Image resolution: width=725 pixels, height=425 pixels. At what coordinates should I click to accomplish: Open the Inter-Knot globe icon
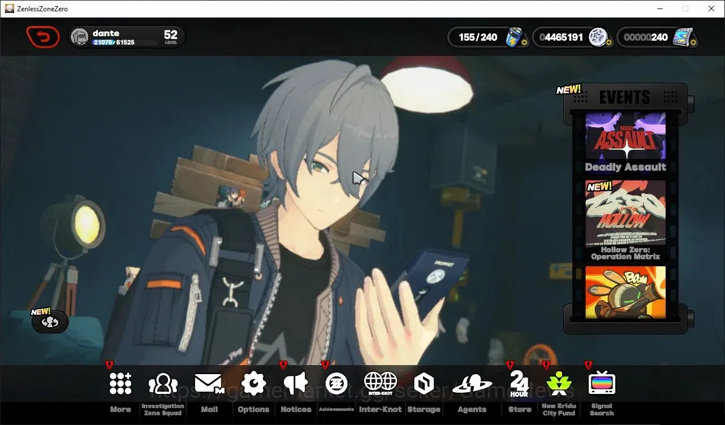380,384
